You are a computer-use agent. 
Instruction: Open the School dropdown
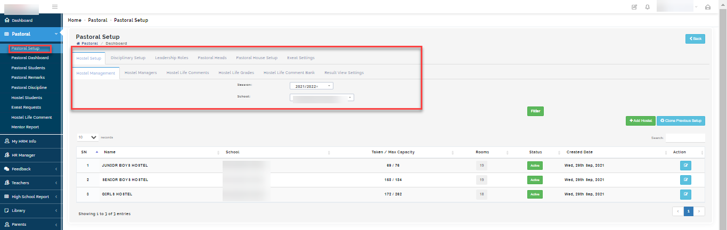(x=322, y=97)
